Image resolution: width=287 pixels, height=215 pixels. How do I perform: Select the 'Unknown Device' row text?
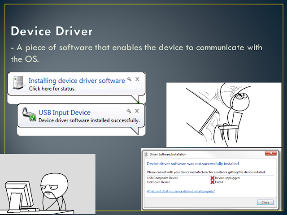159,182
